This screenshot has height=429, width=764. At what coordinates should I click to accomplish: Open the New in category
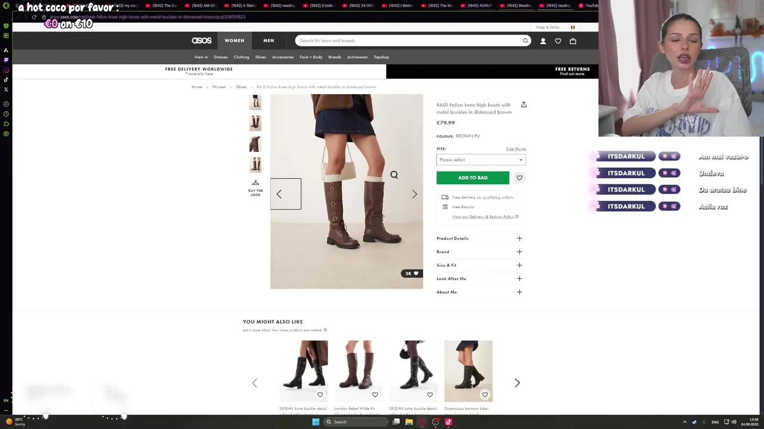coord(201,57)
